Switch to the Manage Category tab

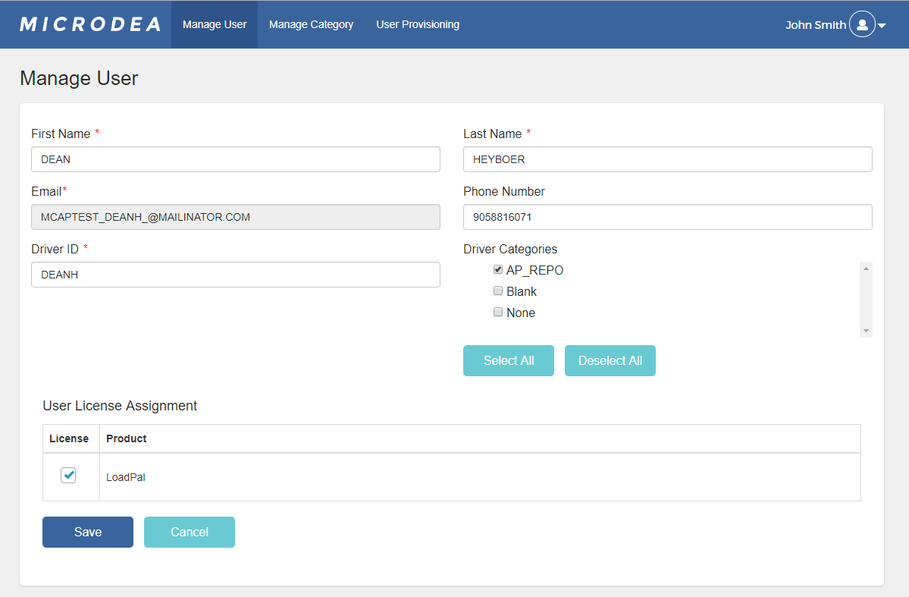[x=311, y=24]
